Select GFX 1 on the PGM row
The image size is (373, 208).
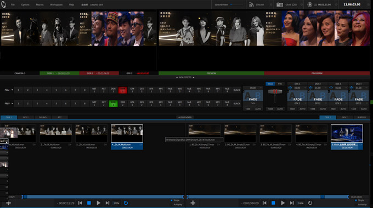pos(132,90)
